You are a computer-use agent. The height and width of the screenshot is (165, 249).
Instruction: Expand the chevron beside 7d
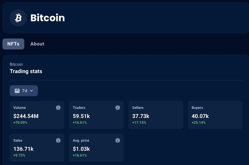pos(32,91)
